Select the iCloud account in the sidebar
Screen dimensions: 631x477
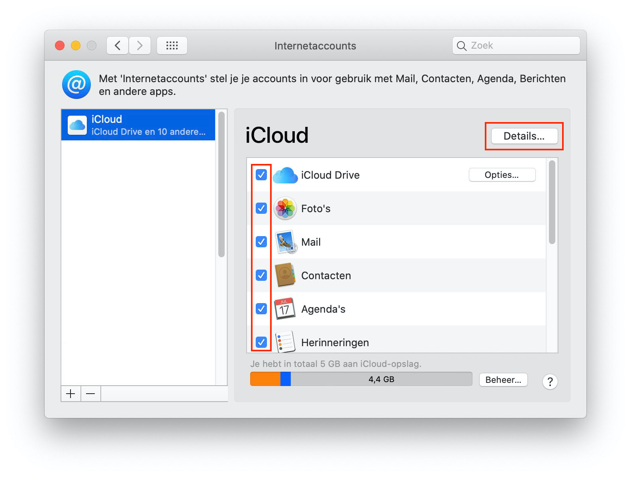138,125
